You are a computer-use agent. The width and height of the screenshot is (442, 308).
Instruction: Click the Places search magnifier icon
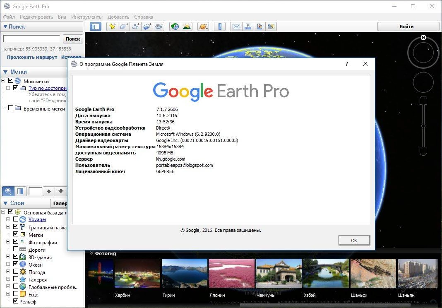(8, 191)
